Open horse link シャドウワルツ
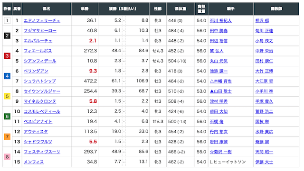 tap(38, 142)
